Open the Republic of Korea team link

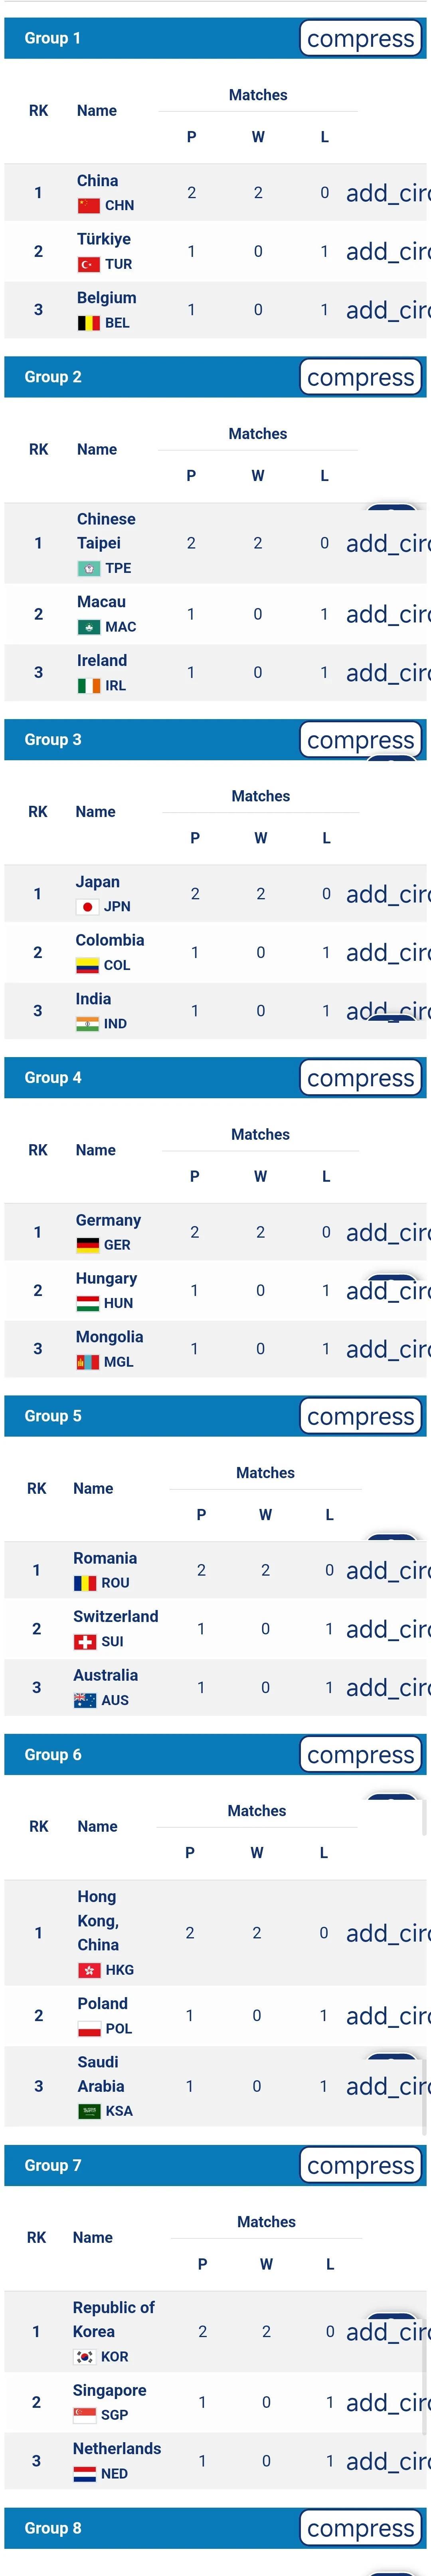[x=113, y=2319]
